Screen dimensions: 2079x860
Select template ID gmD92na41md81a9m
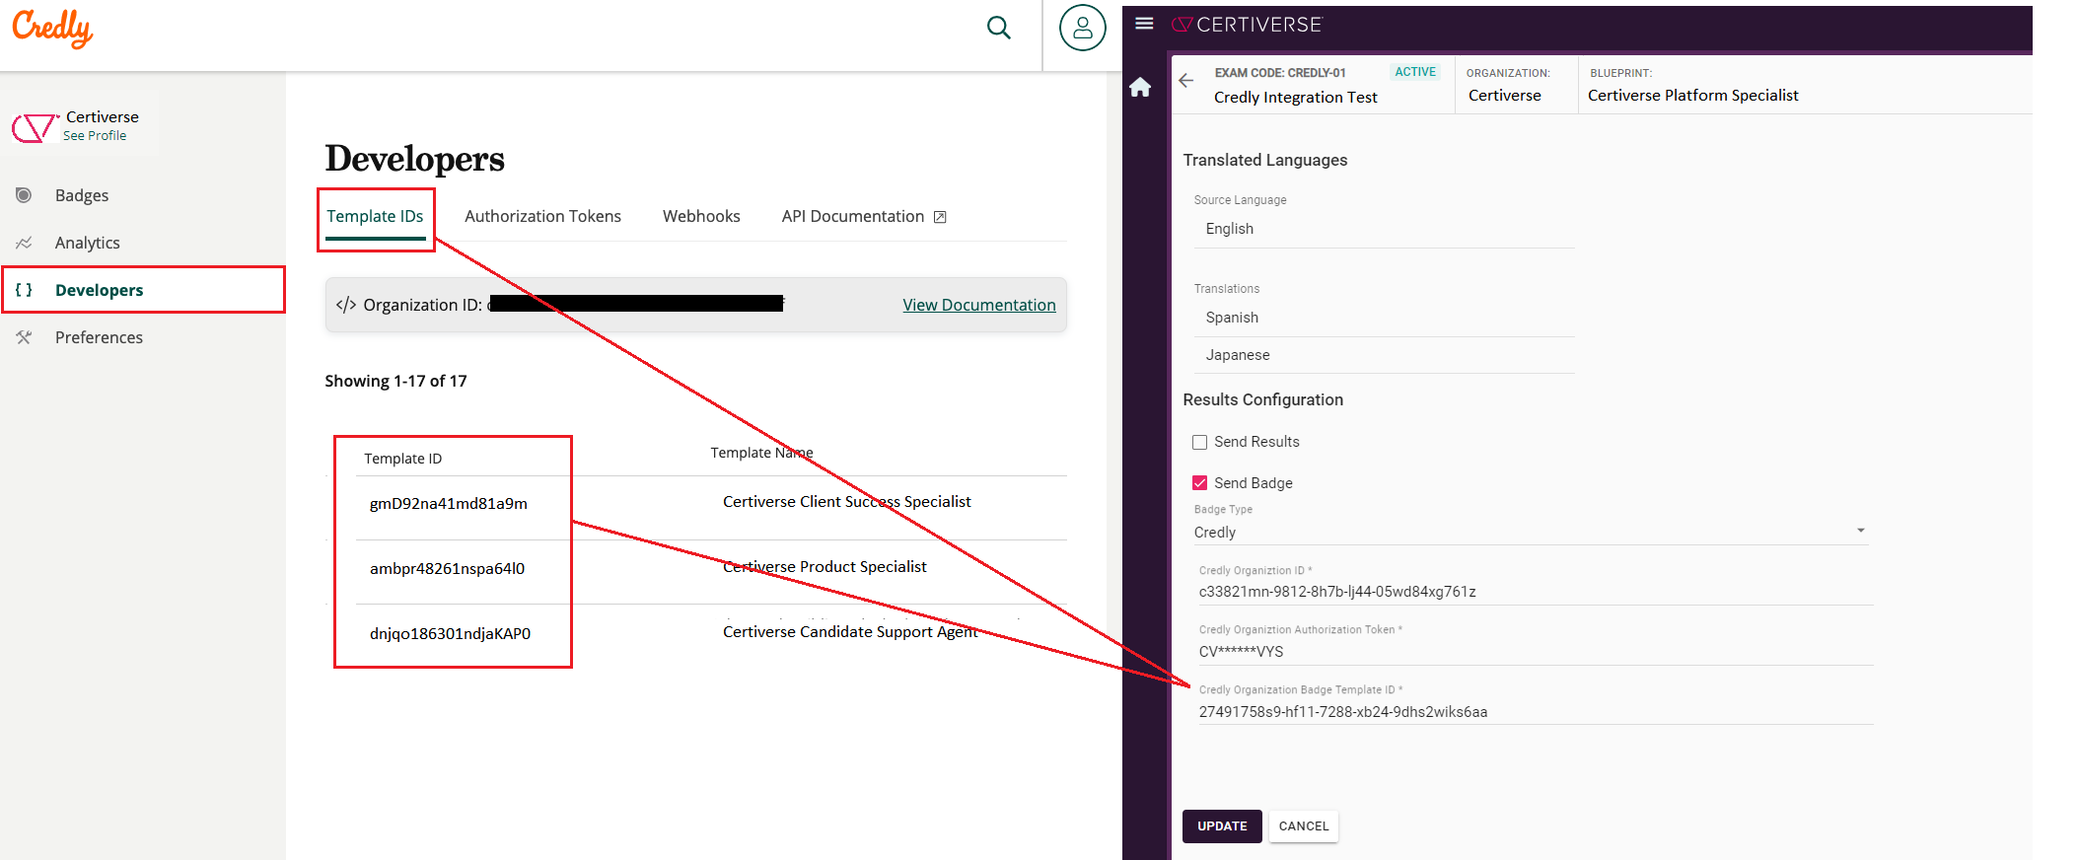point(449,504)
